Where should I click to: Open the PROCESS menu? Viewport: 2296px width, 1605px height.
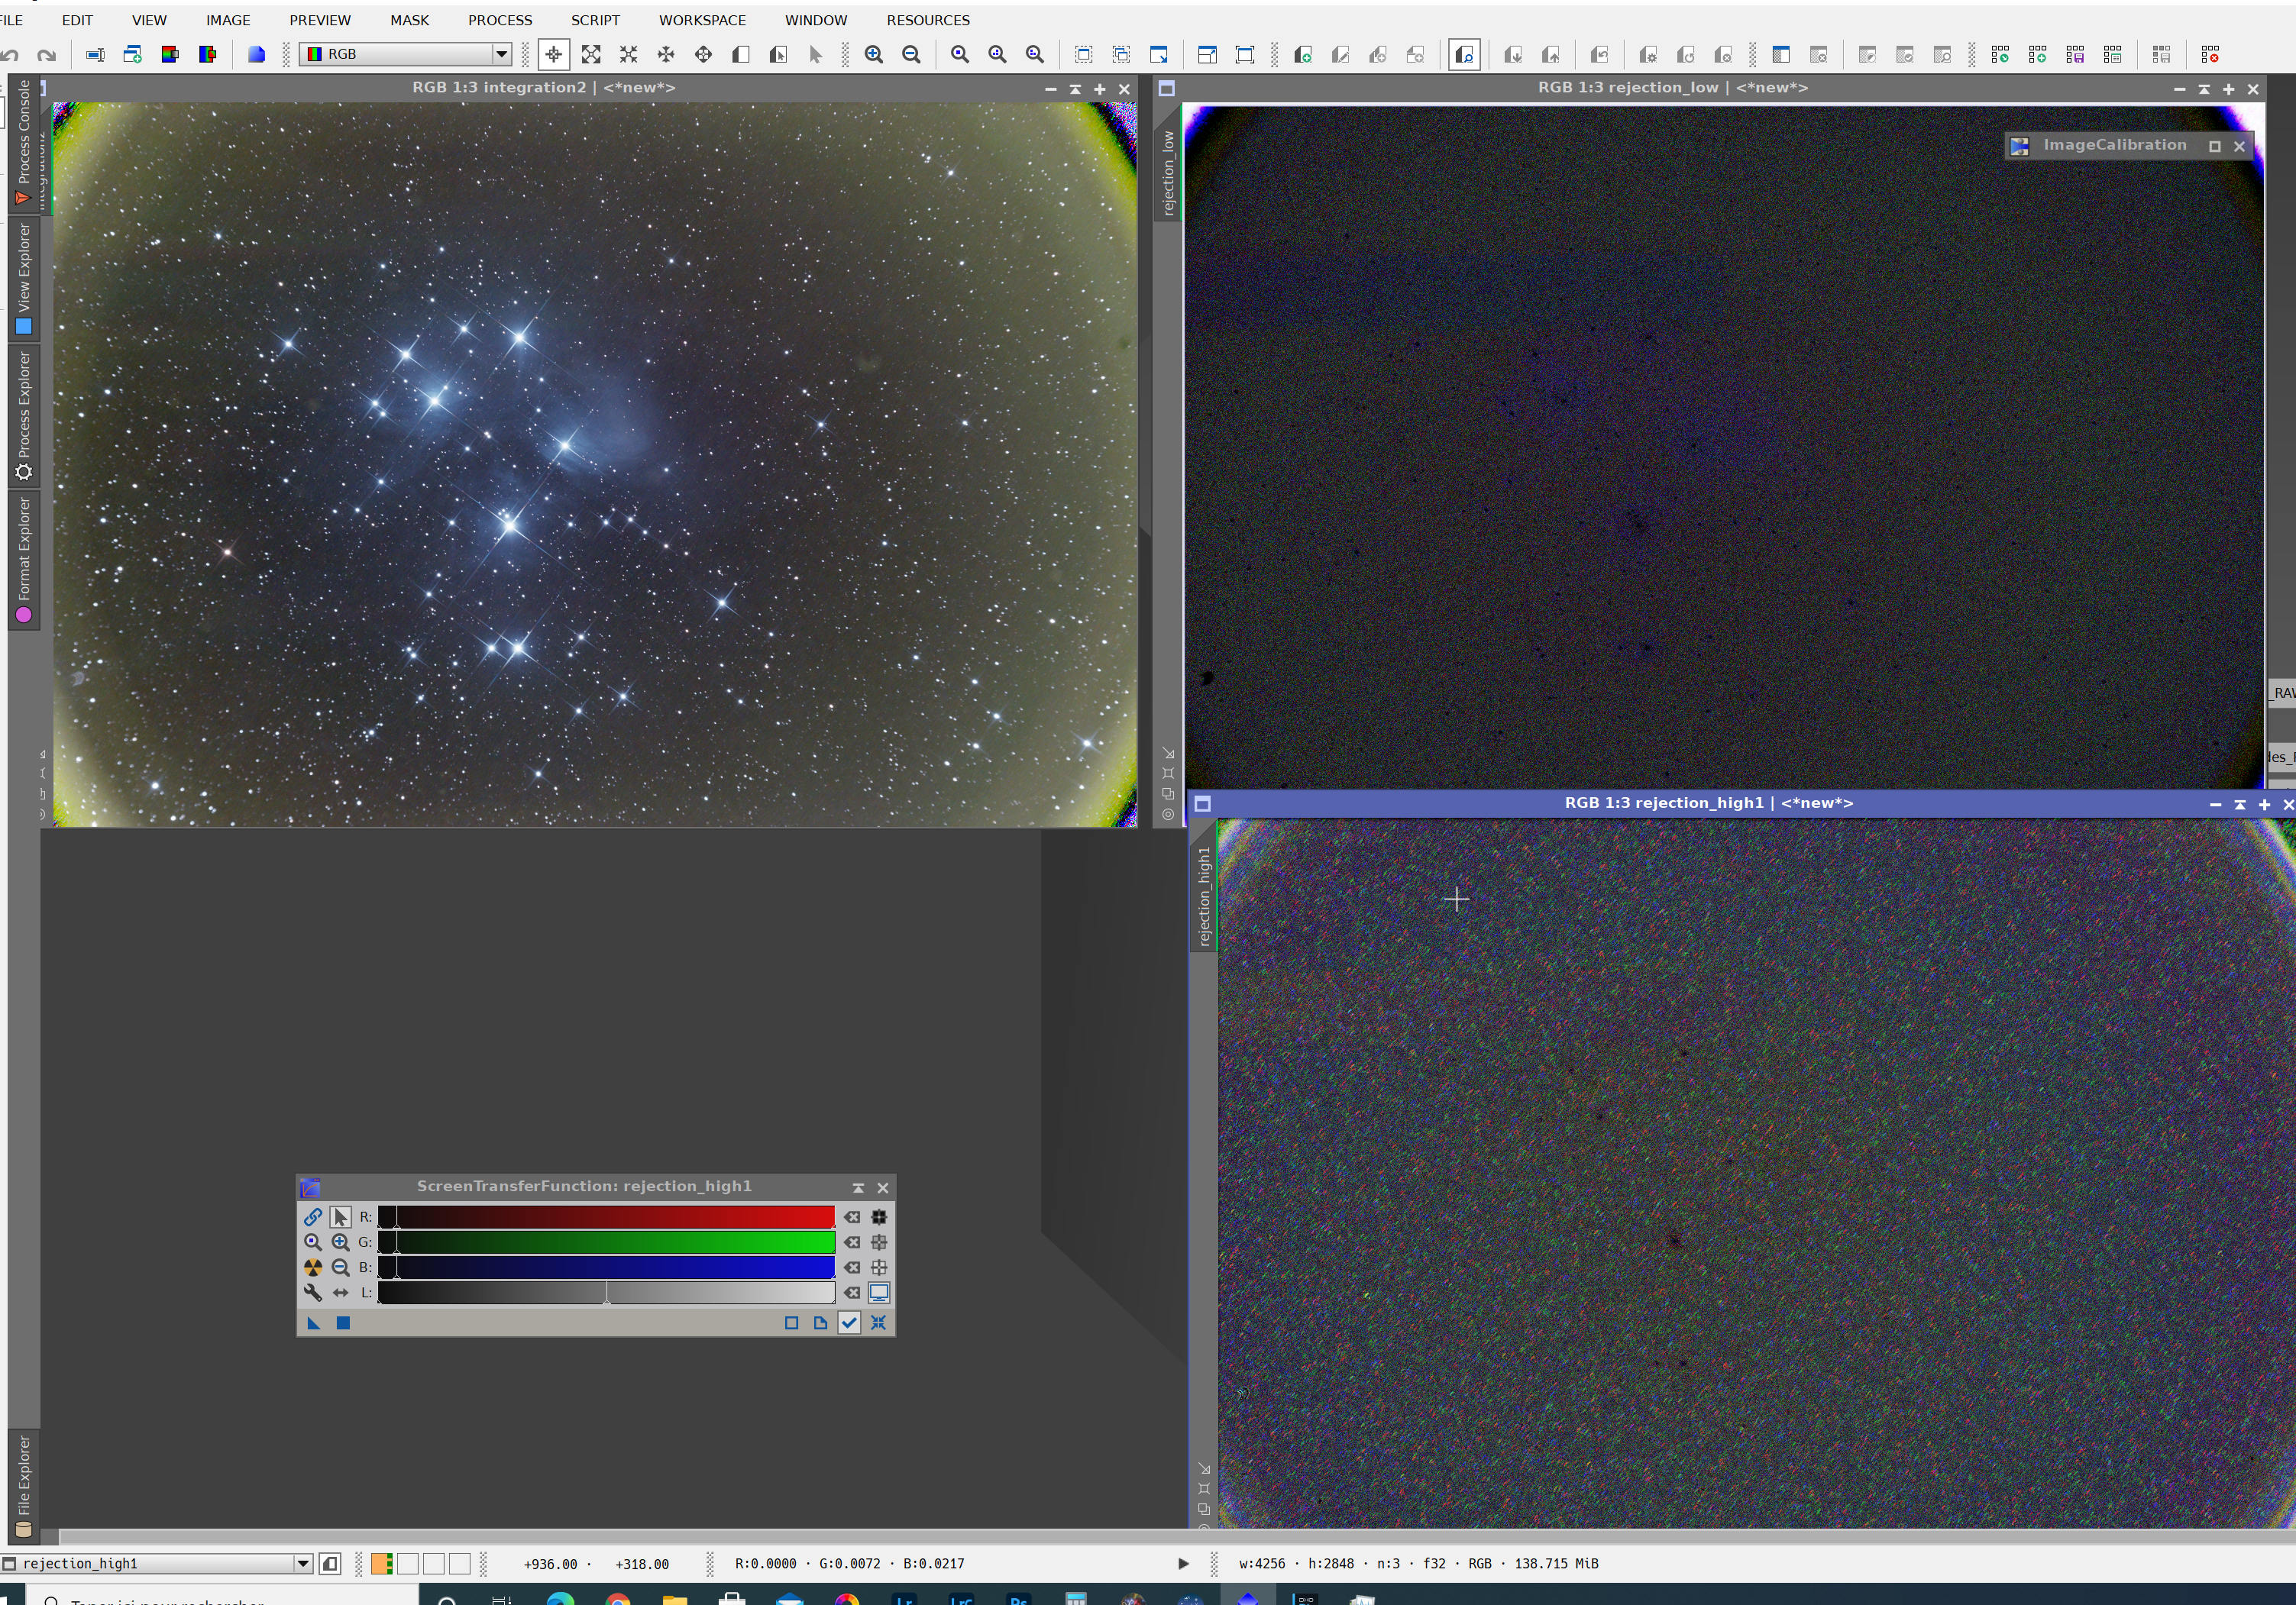tap(499, 20)
